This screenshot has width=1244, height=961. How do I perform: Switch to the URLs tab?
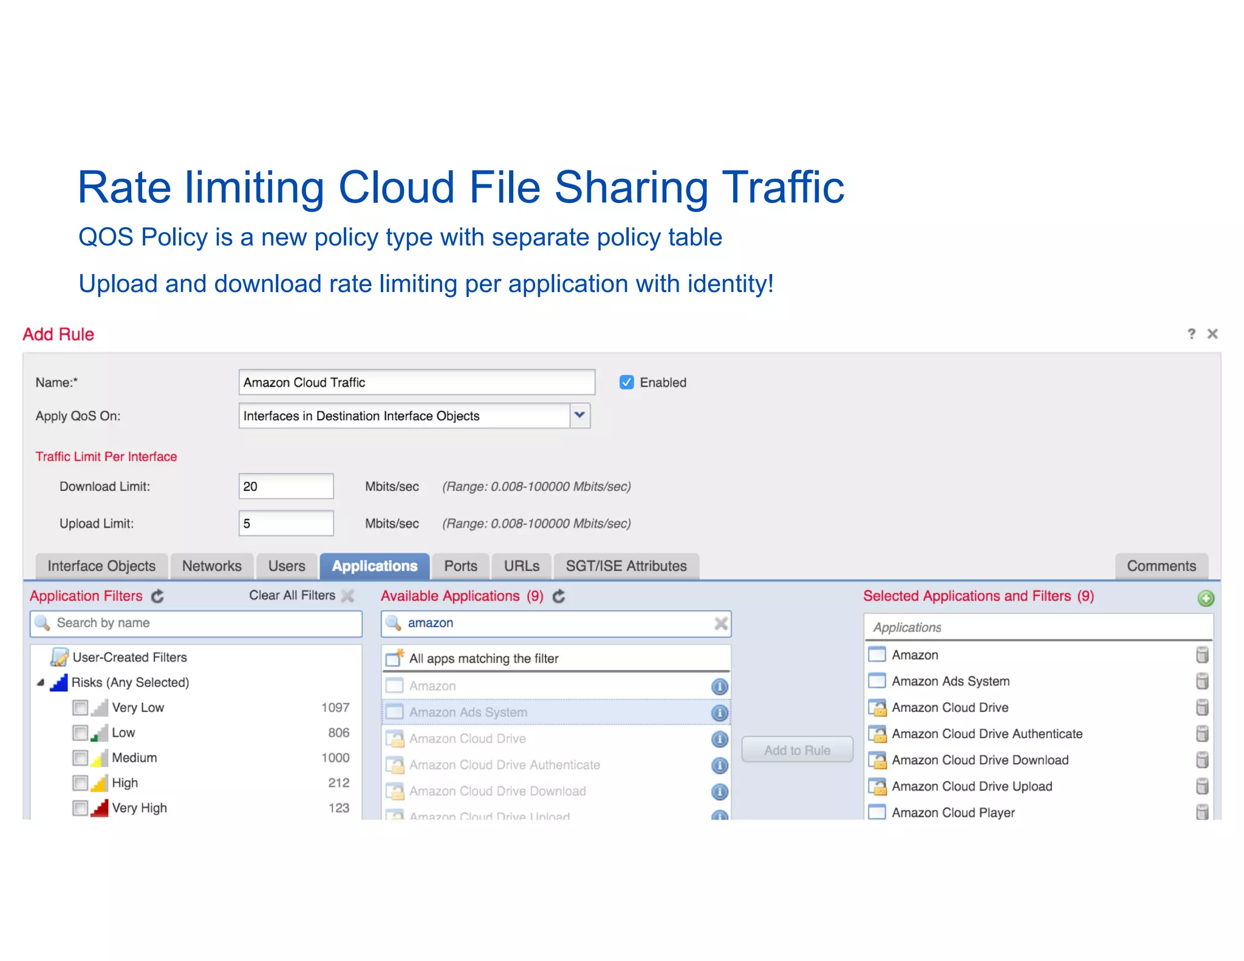(522, 566)
